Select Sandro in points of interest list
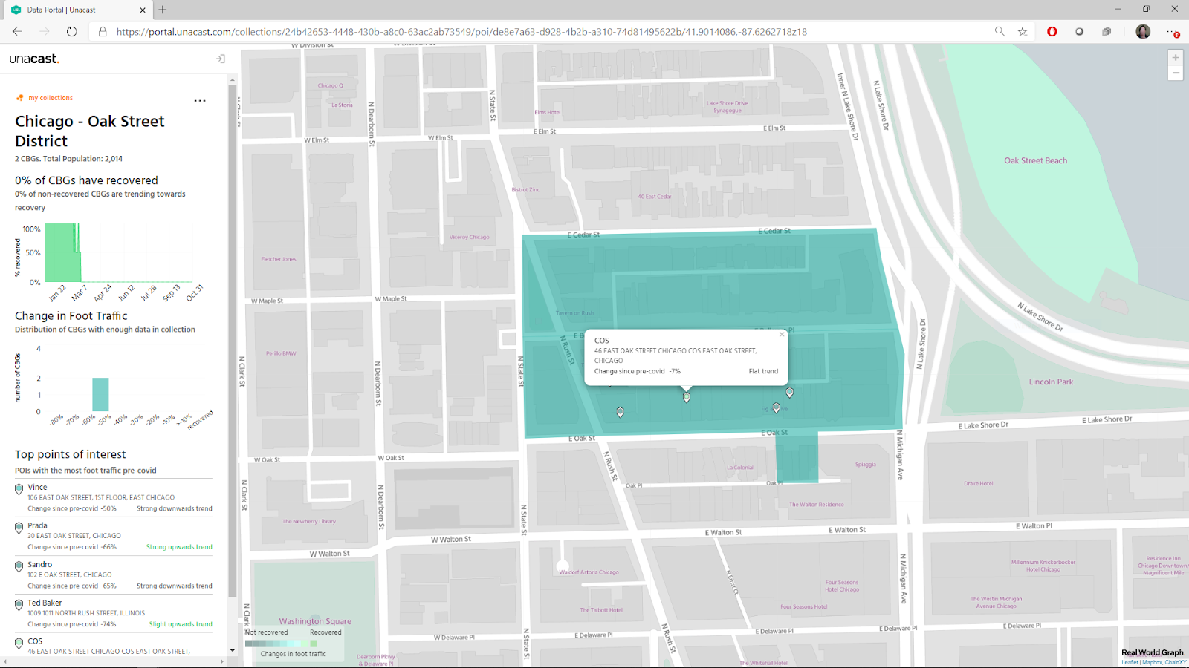The image size is (1189, 668). tap(114, 575)
